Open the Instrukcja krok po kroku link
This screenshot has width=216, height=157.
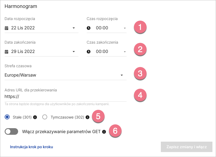point(31,147)
